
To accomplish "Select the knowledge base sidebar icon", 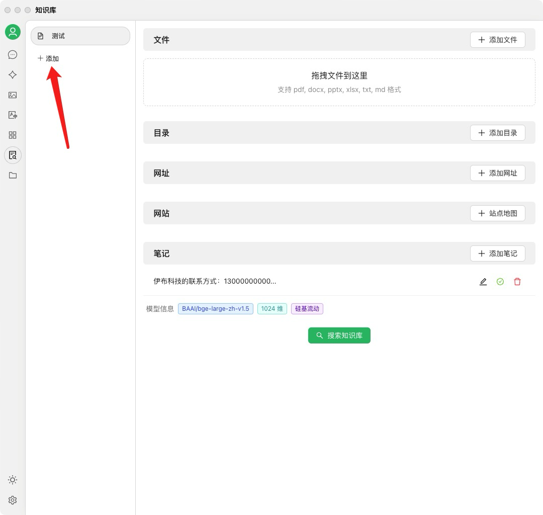I will 13,155.
